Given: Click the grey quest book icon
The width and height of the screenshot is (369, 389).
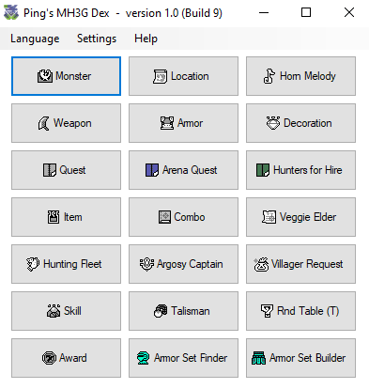Looking at the screenshot, I should [50, 170].
